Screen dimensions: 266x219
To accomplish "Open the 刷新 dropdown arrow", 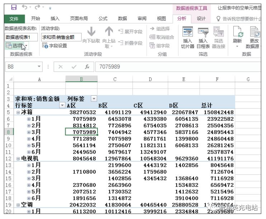I will pos(237,46).
